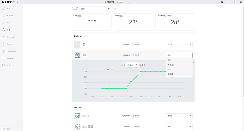Viewport: 244px width, 131px height.
Task: Click the "Kraken" device heading
Action: pos(77,36)
